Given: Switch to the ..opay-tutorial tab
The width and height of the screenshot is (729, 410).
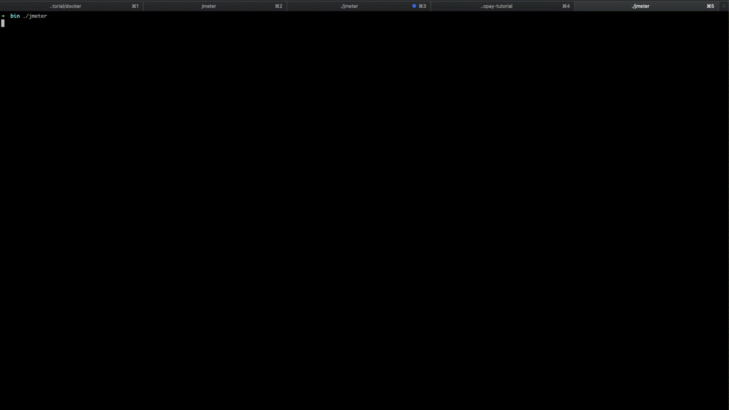Looking at the screenshot, I should 496,6.
